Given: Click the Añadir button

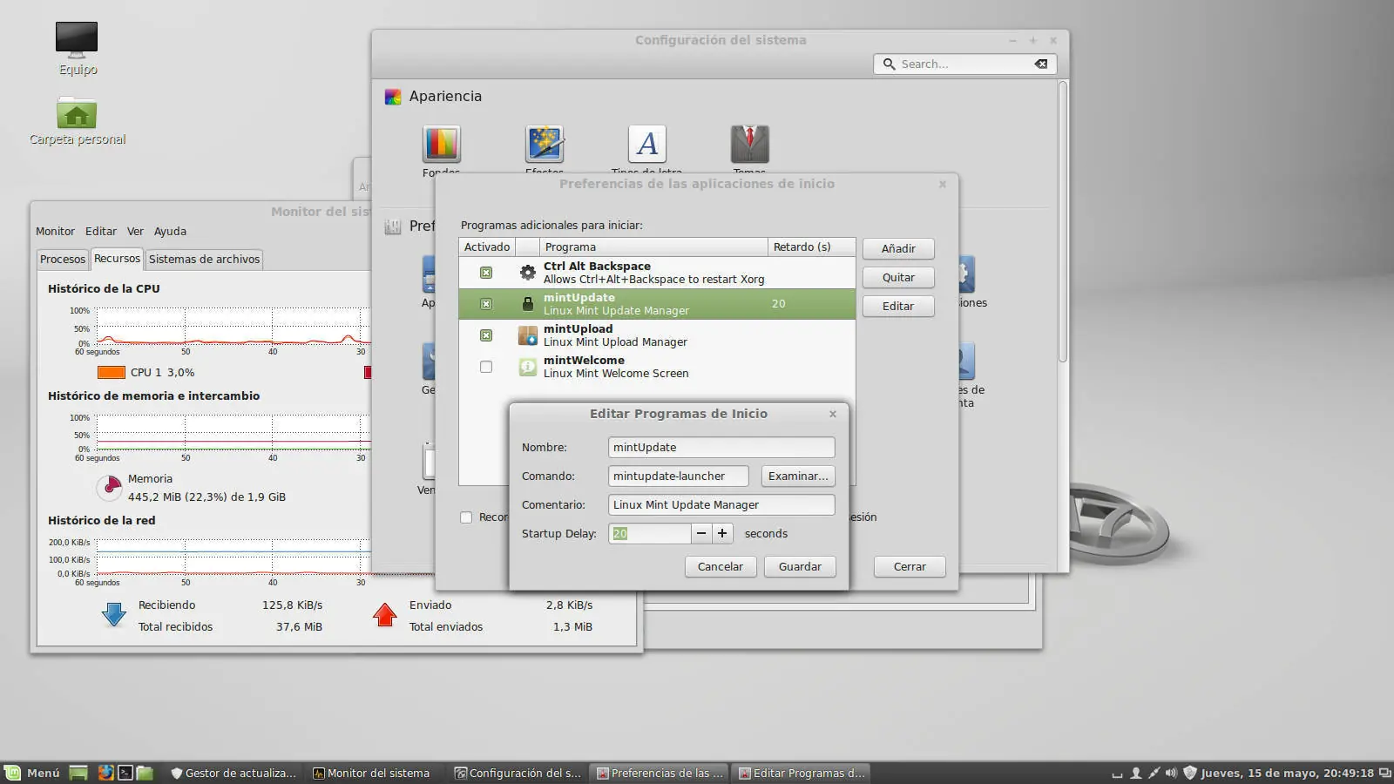Looking at the screenshot, I should 898,248.
